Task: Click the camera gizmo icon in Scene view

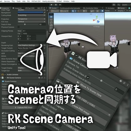Action: click(x=83, y=47)
